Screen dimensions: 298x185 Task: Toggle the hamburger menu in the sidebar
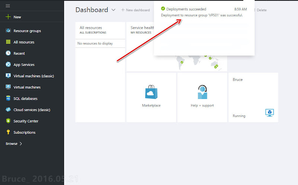point(8,6)
